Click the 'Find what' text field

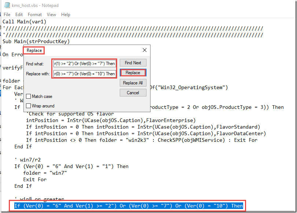click(84, 64)
